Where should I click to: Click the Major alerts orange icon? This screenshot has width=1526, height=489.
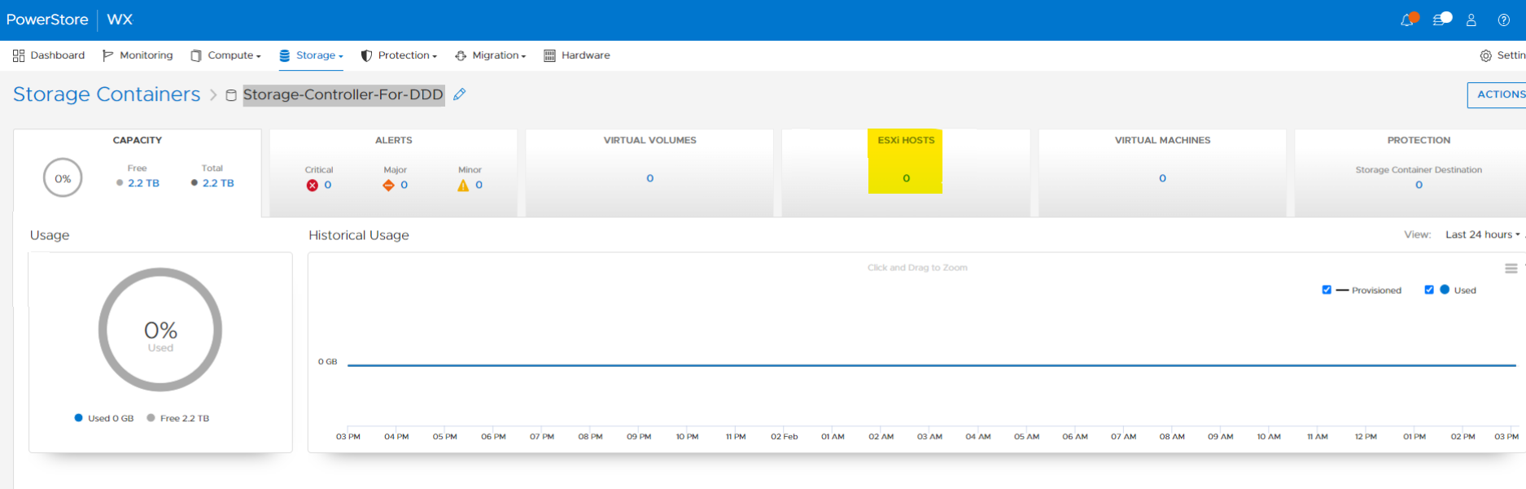point(388,186)
